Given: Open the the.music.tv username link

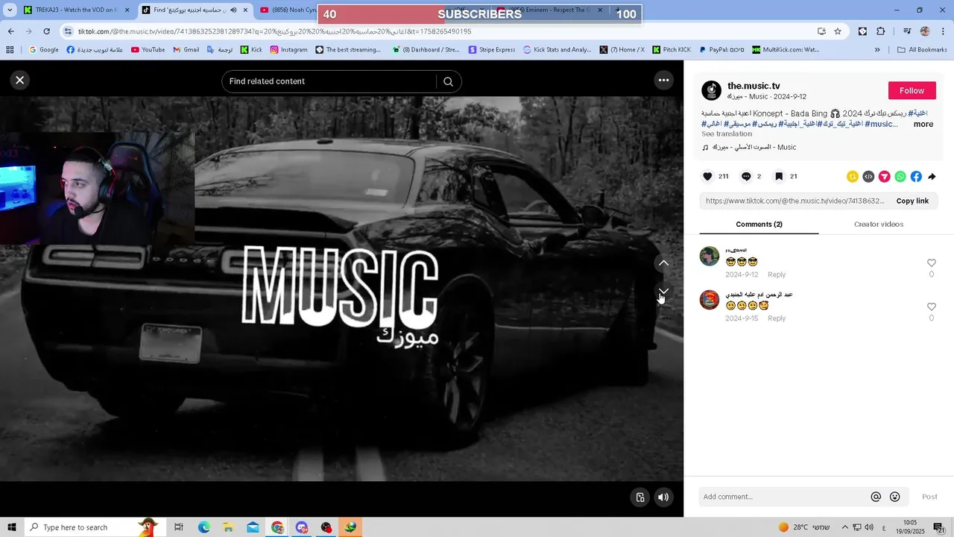Looking at the screenshot, I should [x=754, y=86].
